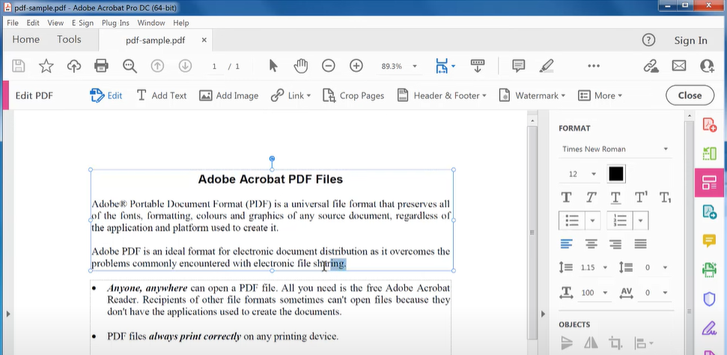Open the View menu
This screenshot has width=727, height=355.
click(x=55, y=22)
